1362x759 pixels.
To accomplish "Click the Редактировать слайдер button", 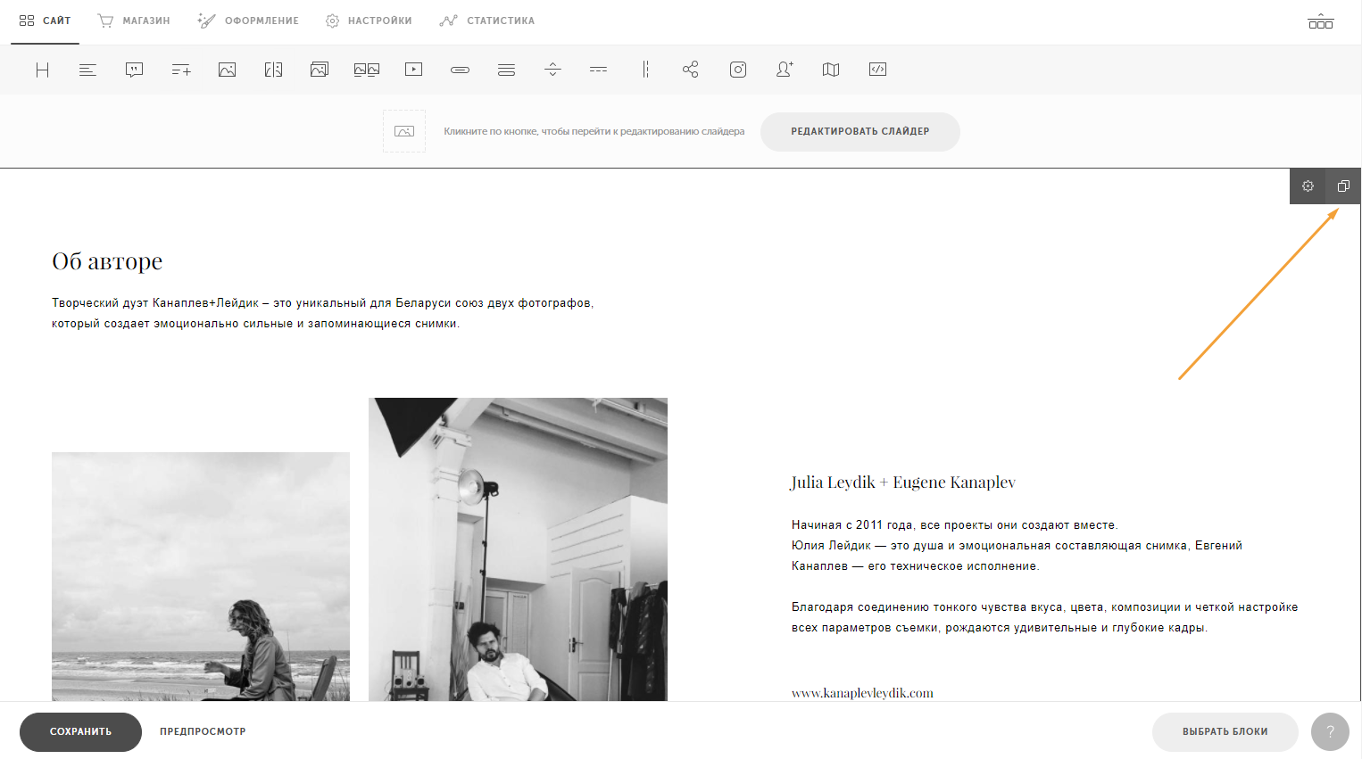I will click(x=860, y=132).
